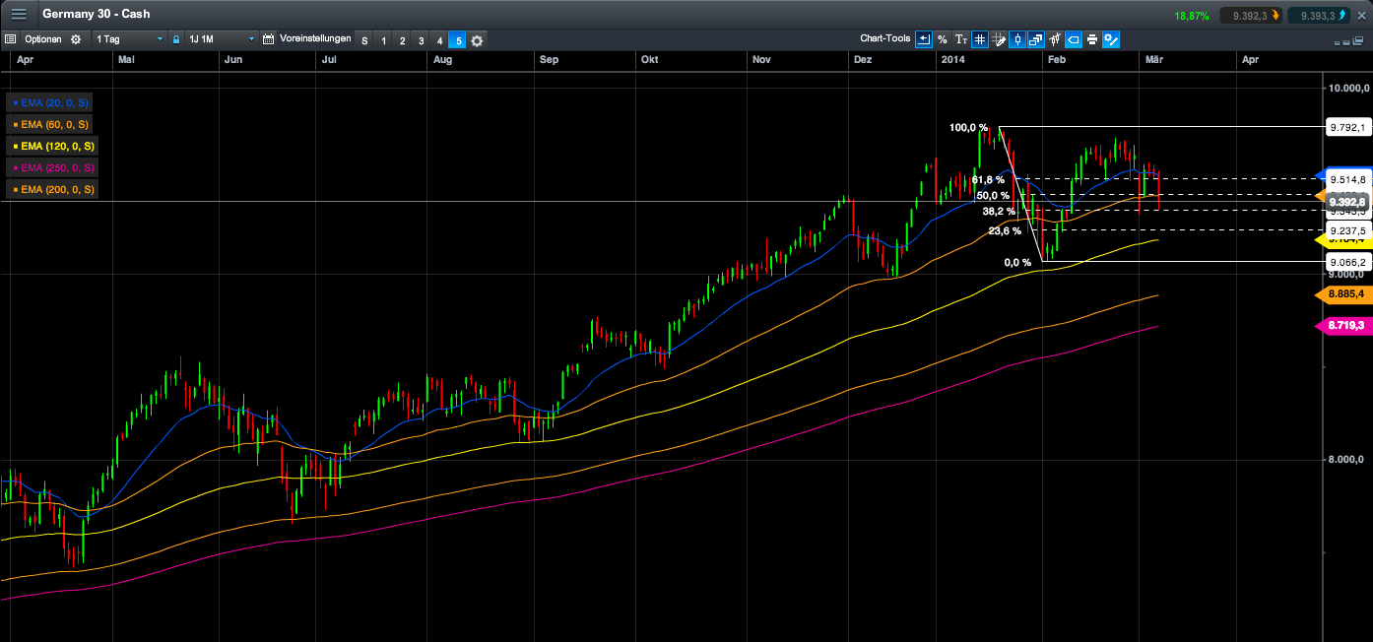Open the Optionen menu
This screenshot has height=642, width=1373.
(41, 39)
